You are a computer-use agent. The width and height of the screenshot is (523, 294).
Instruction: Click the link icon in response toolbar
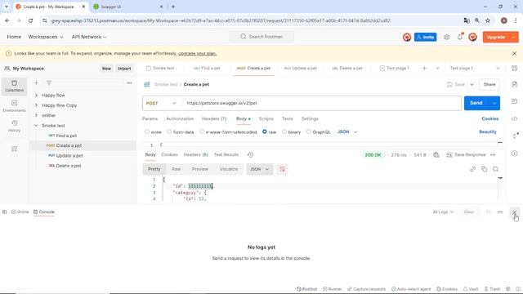point(472,169)
